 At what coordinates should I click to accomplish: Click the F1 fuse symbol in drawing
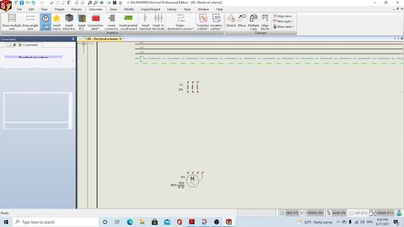coord(193,87)
